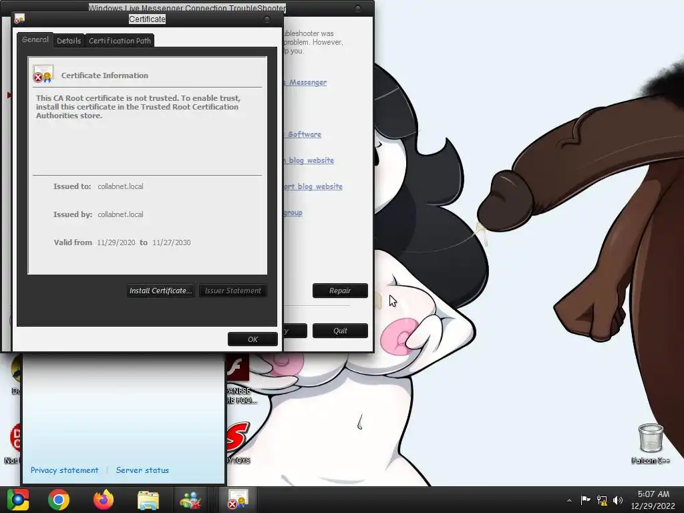
Task: Open the volume speaker tray icon
Action: tap(618, 500)
